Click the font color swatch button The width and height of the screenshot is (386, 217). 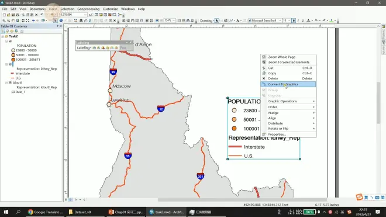pyautogui.click(x=308, y=20)
